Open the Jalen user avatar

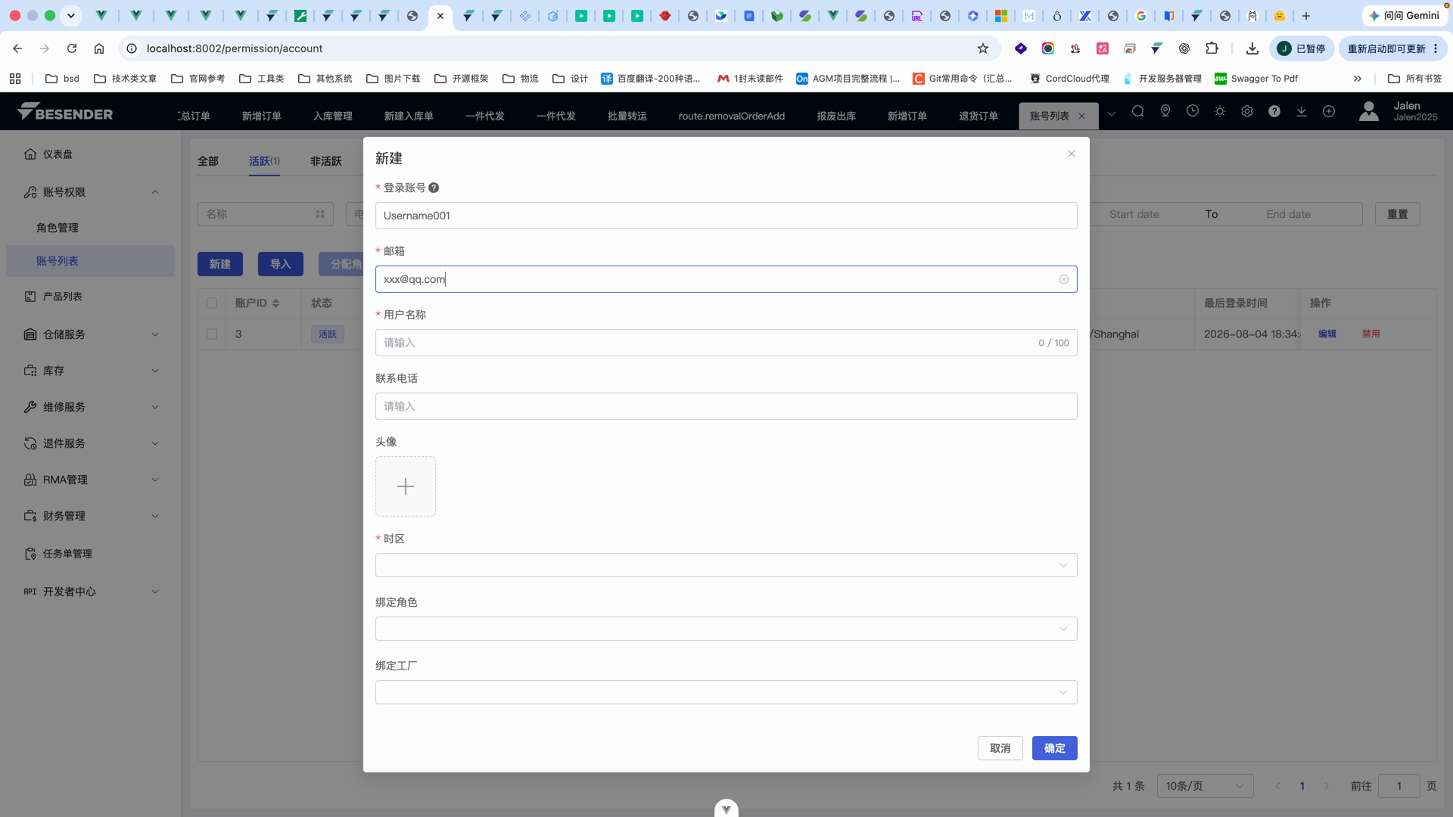[1368, 111]
